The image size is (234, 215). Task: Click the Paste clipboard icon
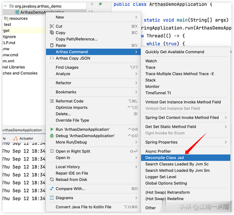click(x=52, y=45)
